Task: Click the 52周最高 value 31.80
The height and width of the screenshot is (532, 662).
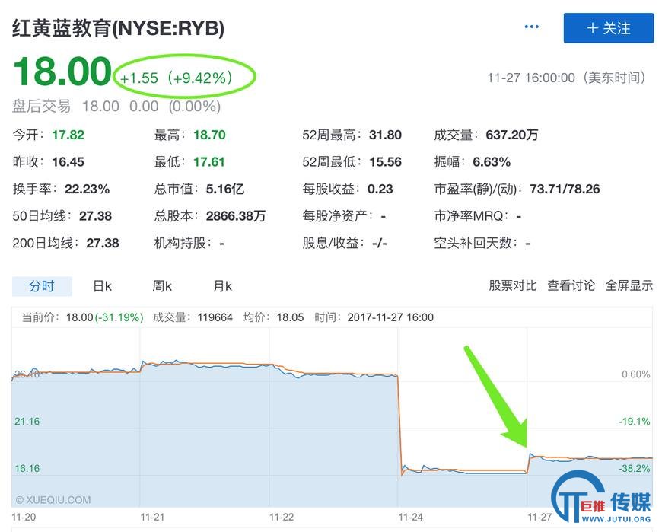Action: coord(385,135)
